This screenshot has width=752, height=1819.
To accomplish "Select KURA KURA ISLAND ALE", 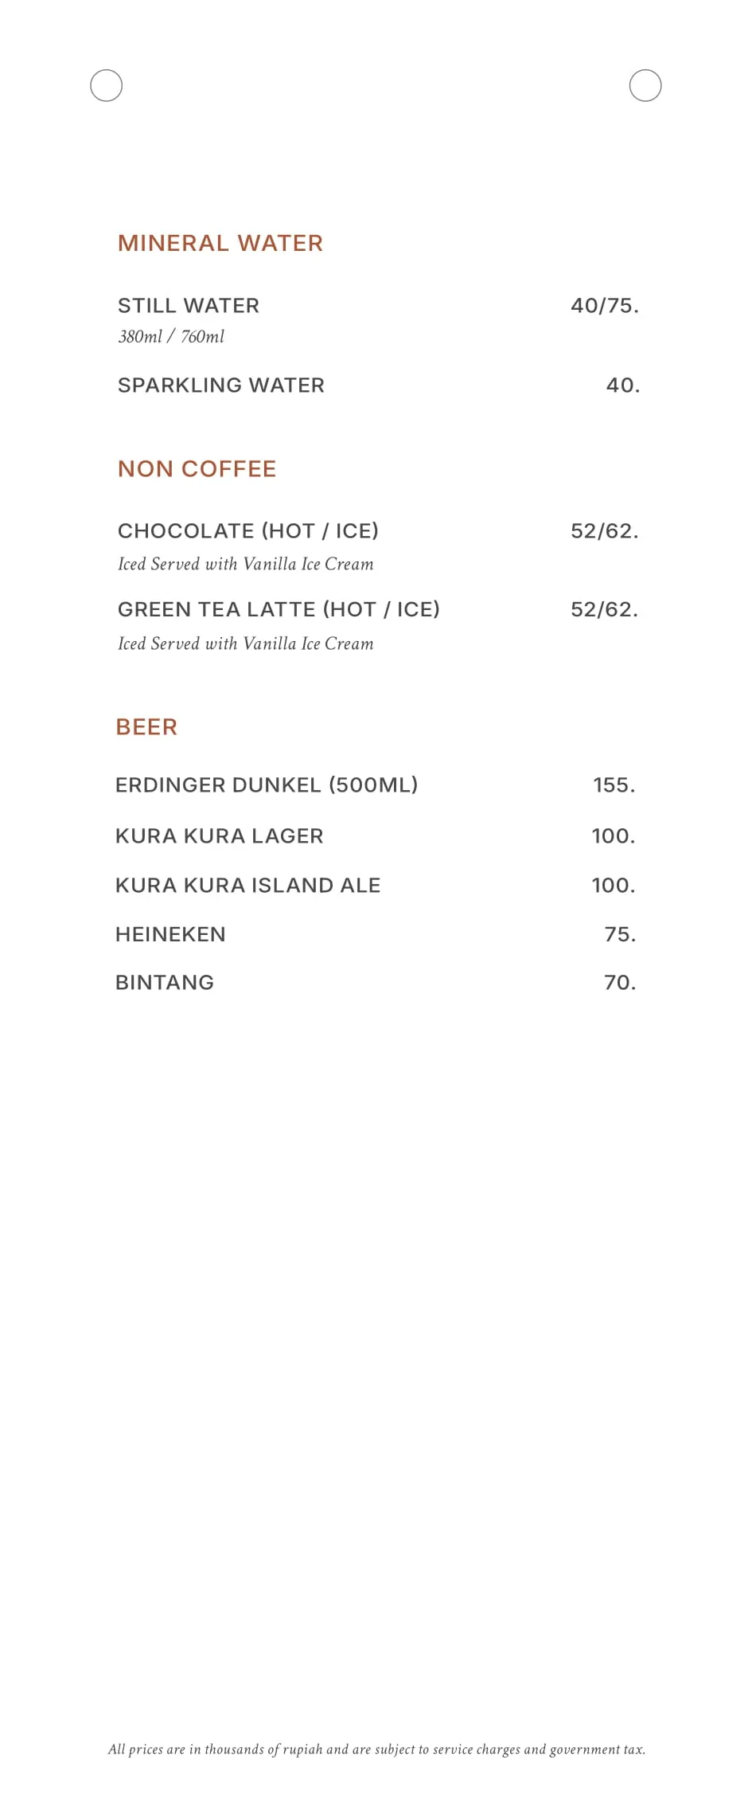I will point(248,886).
